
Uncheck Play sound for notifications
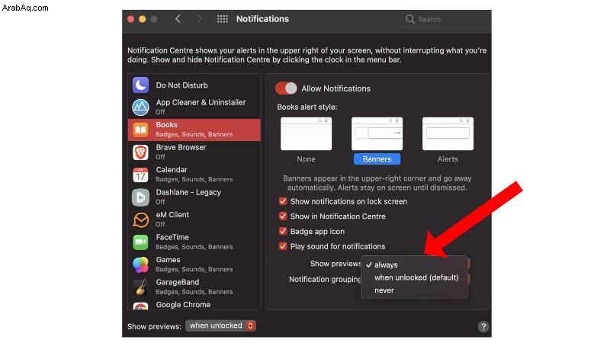point(283,246)
